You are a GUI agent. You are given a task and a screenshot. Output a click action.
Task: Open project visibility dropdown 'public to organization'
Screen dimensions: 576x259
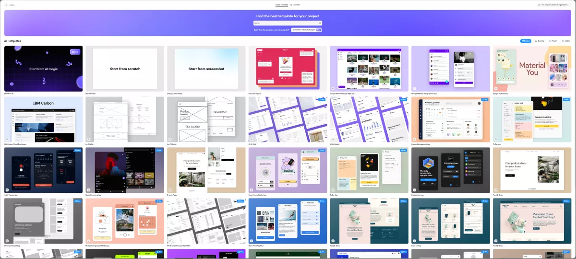(x=554, y=5)
